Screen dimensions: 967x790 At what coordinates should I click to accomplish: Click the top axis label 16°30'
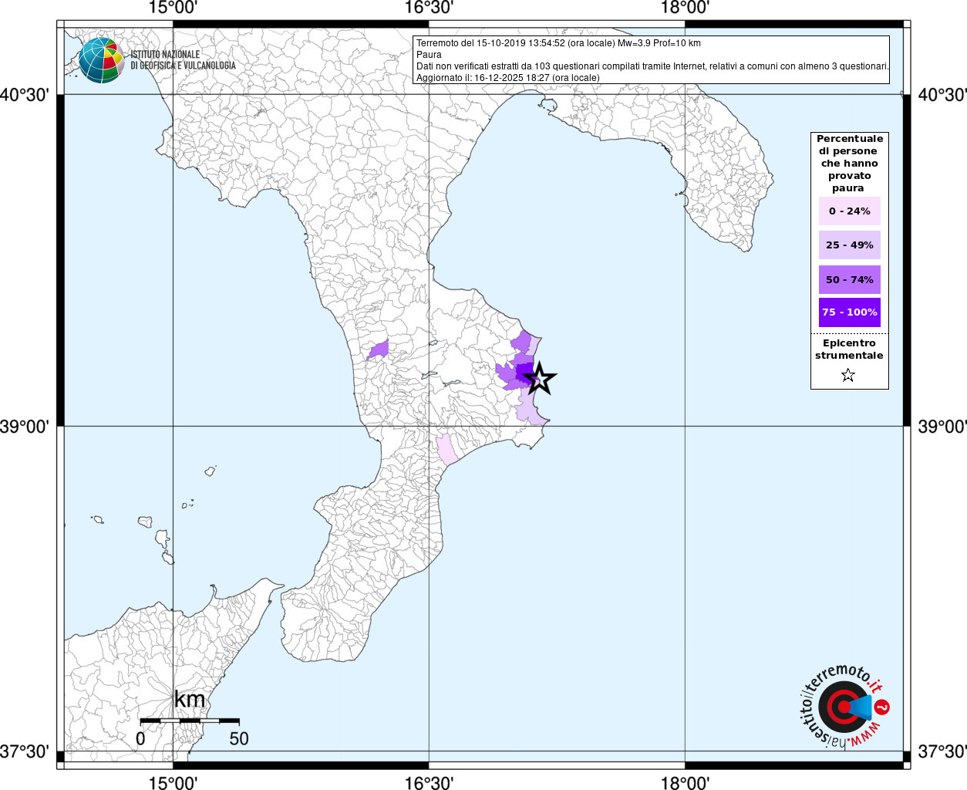click(x=429, y=8)
